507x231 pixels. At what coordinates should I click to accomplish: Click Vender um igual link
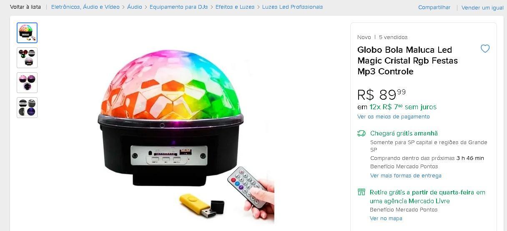point(482,8)
